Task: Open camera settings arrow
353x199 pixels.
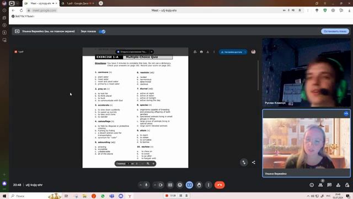Action: (155, 185)
